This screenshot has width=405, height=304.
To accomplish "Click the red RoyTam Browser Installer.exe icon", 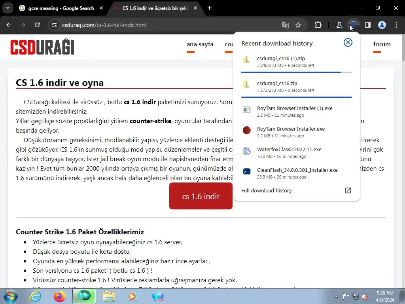I will (247, 130).
